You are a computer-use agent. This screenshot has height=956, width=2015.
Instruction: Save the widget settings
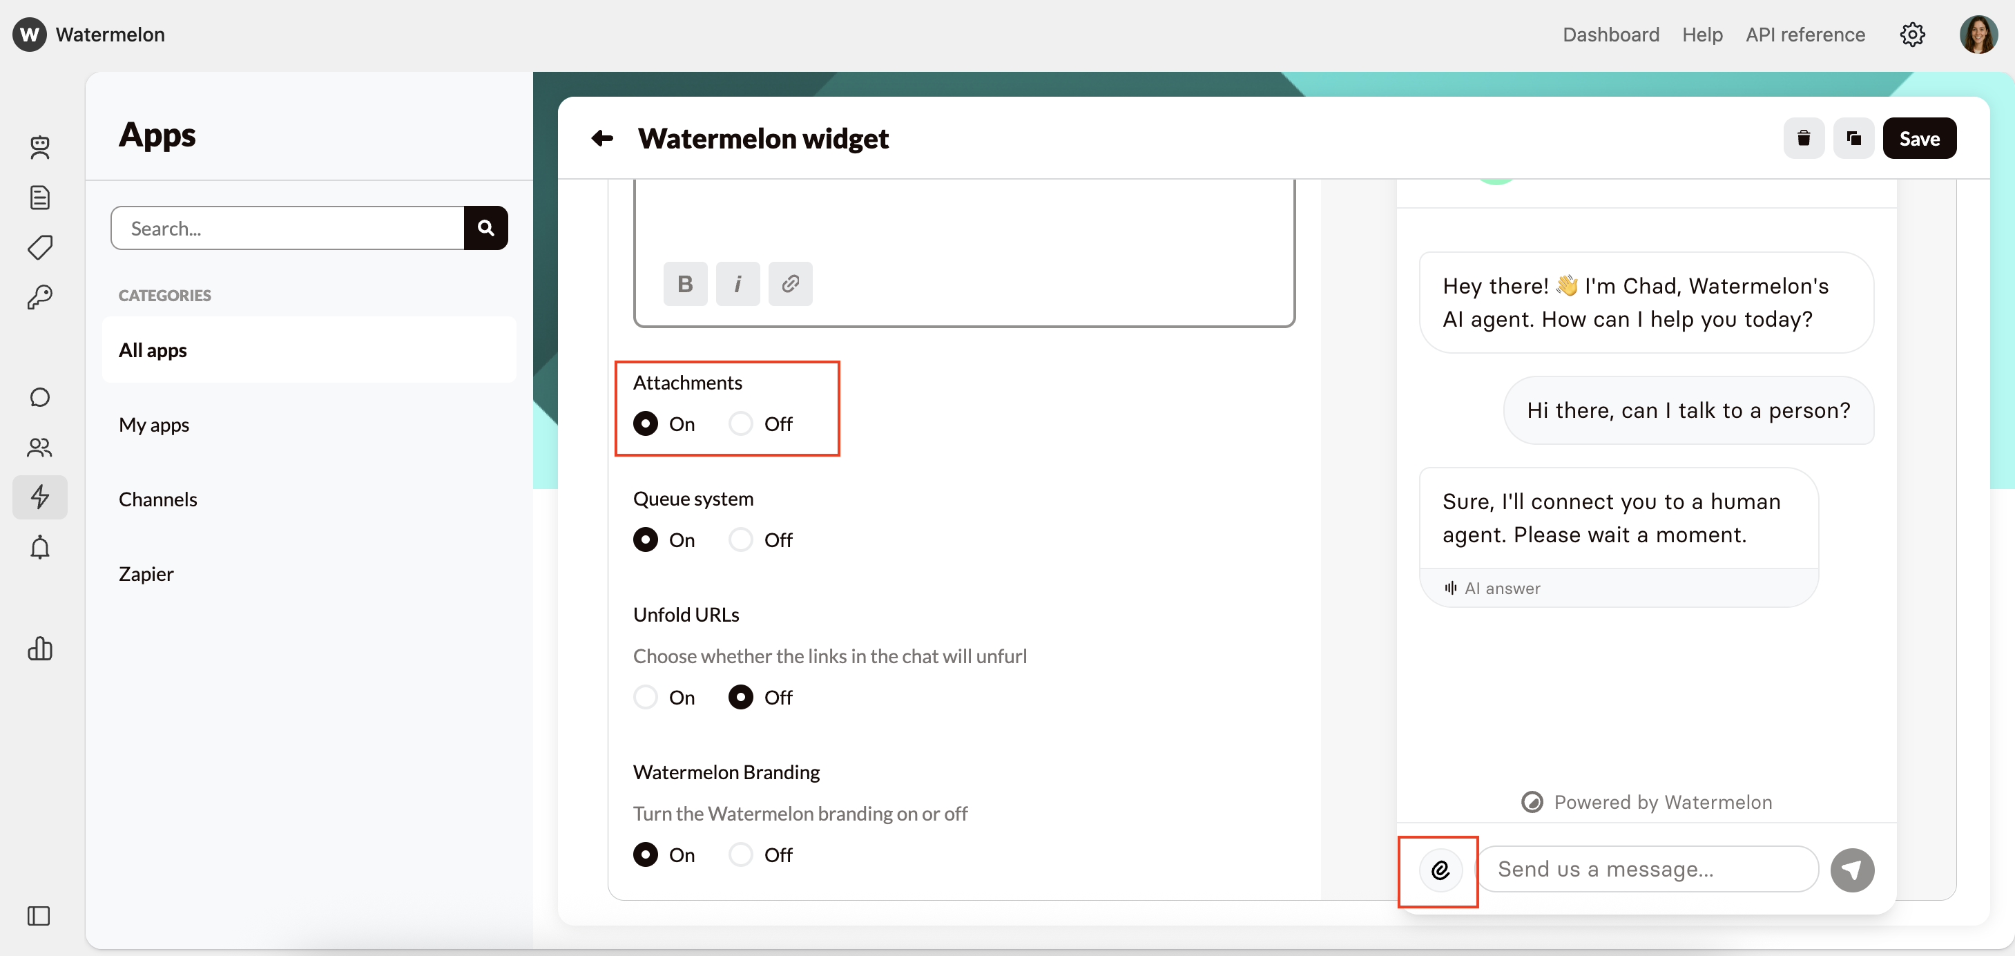coord(1920,137)
